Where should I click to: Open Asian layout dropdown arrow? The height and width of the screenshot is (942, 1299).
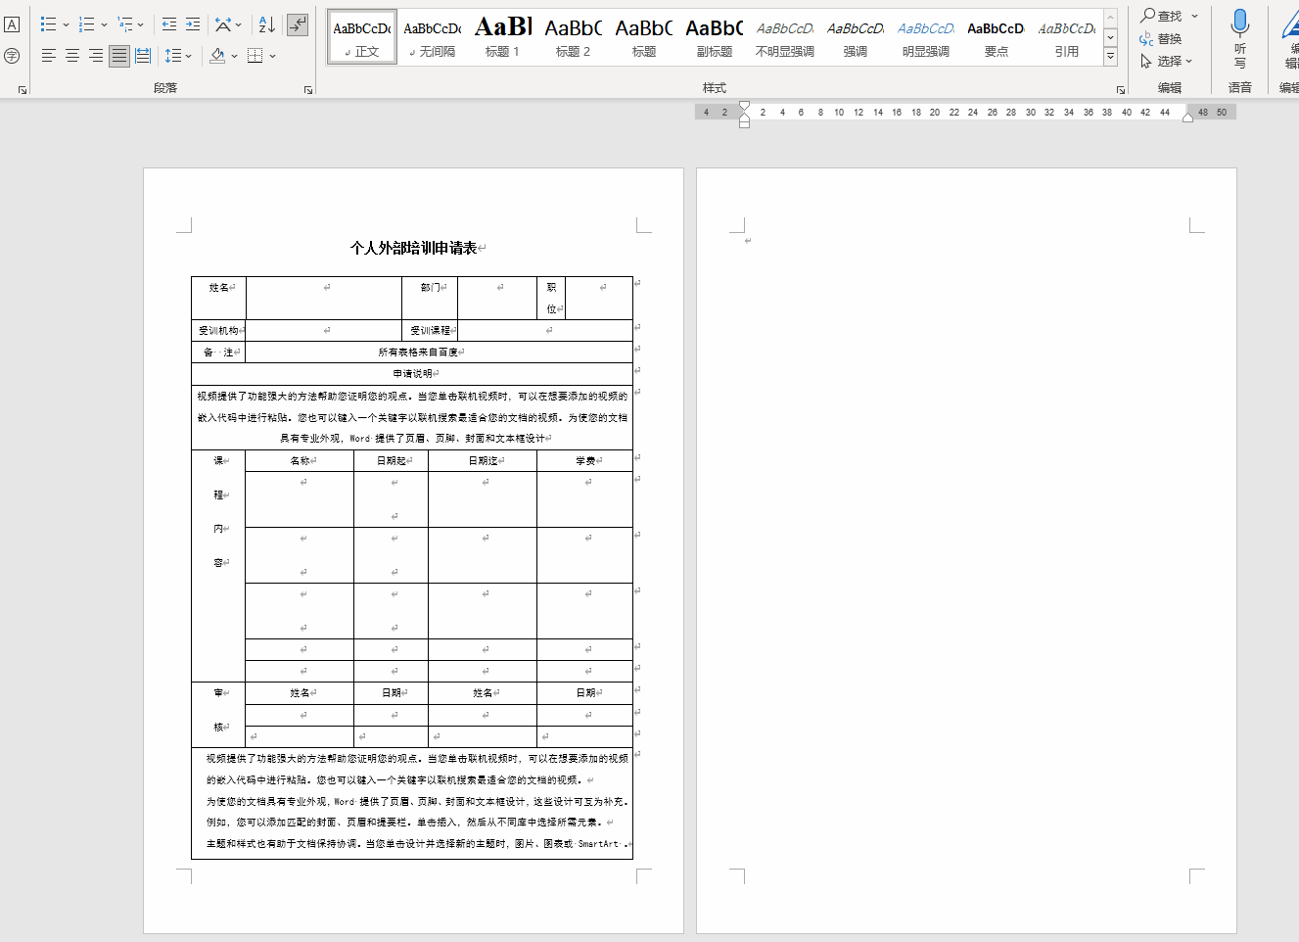click(238, 25)
